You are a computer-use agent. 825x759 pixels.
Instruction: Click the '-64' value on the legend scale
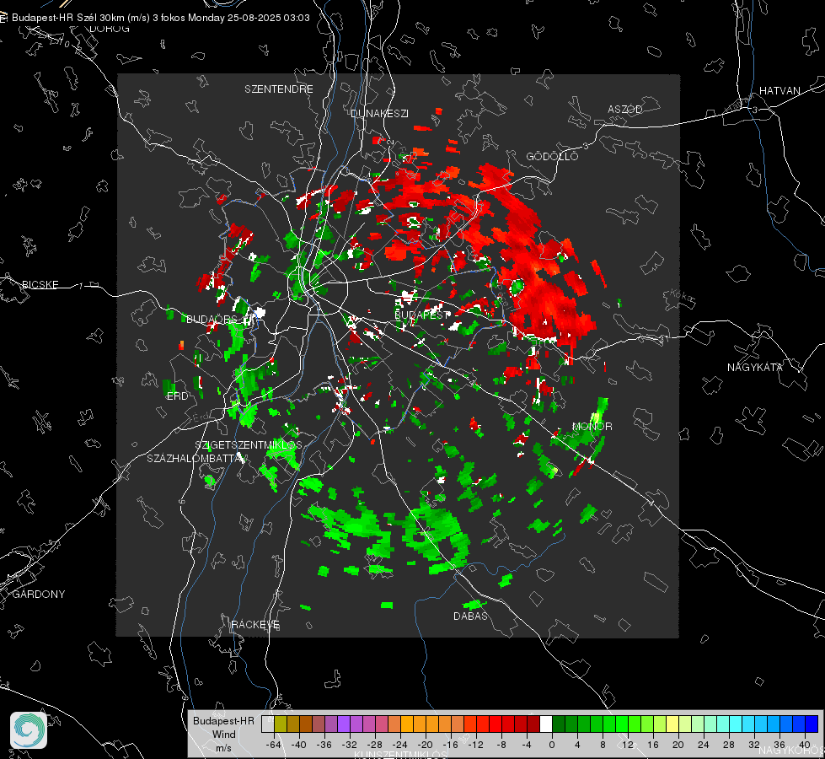(274, 745)
